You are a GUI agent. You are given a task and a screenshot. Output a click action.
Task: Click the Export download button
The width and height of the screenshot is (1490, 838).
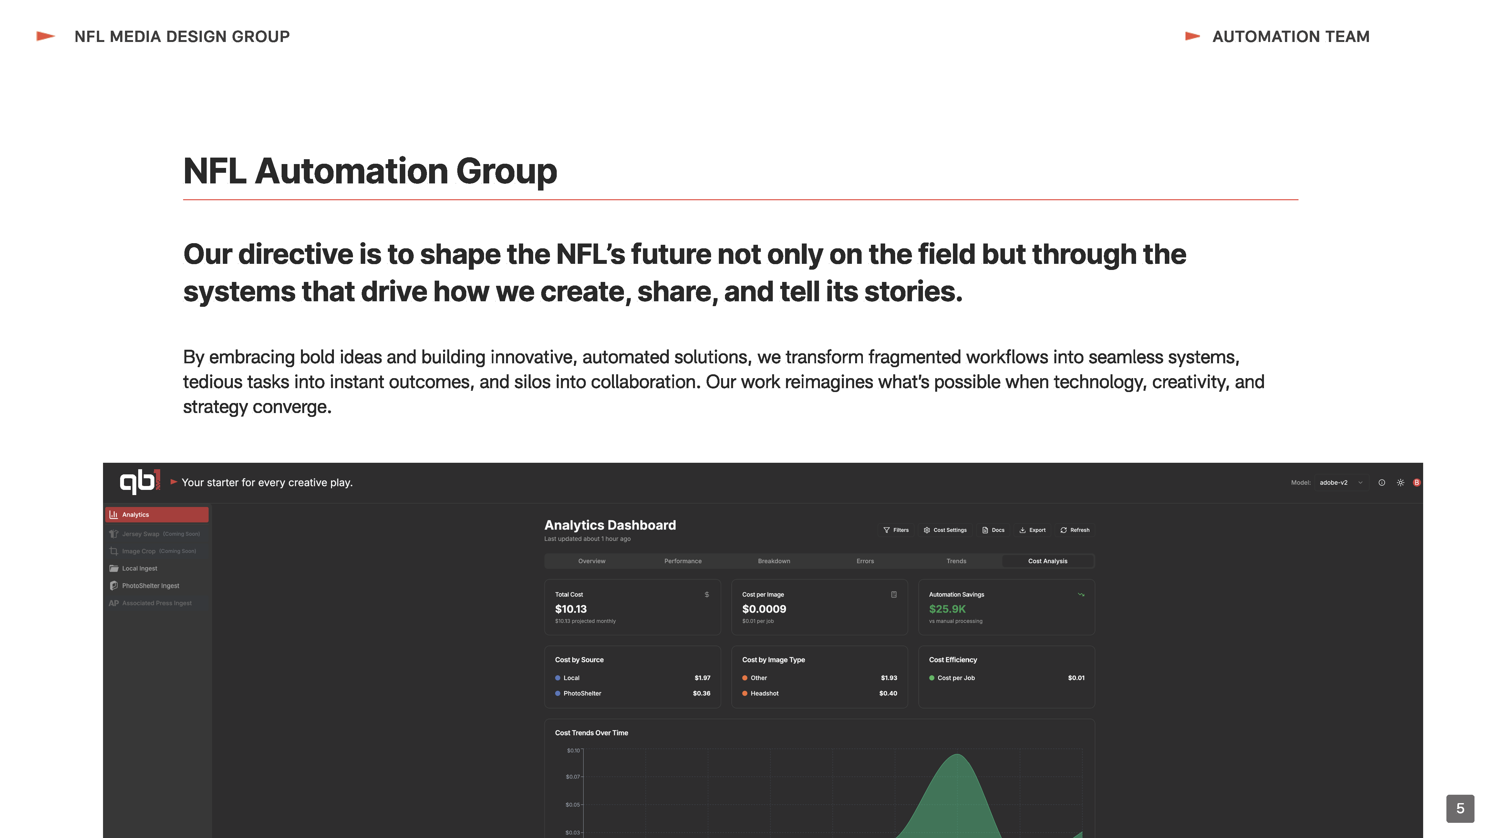(1032, 530)
